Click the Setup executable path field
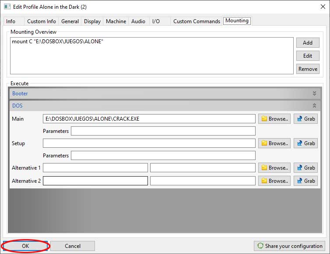 (x=149, y=143)
